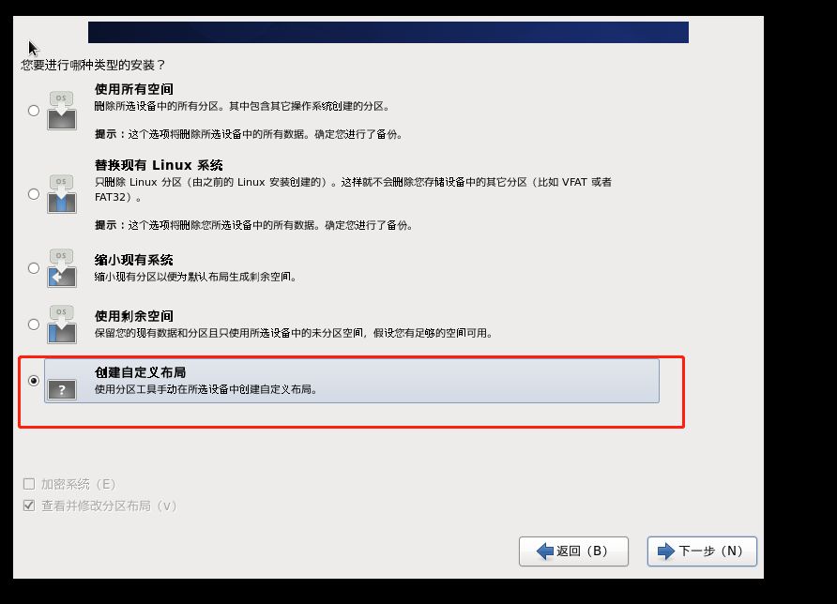
Task: Click the blue back arrow icon
Action: (x=545, y=551)
